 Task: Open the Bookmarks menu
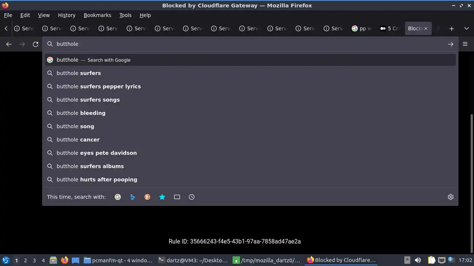pyautogui.click(x=97, y=15)
